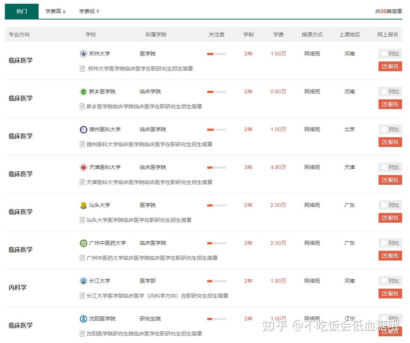
Task: Click the 沈阳医学院 school logo icon
Action: click(x=84, y=319)
